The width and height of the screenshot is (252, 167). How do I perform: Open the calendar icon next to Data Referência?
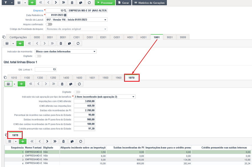[65, 15]
